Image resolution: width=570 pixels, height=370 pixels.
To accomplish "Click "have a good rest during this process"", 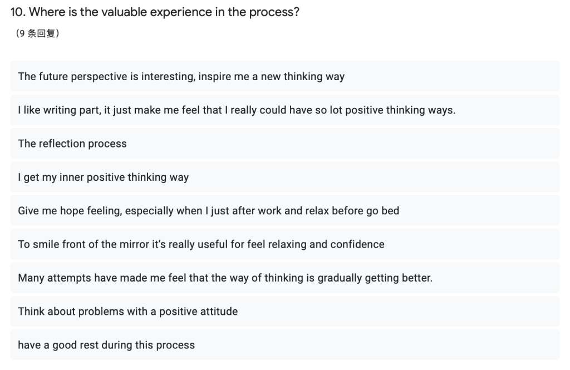I will [x=106, y=345].
